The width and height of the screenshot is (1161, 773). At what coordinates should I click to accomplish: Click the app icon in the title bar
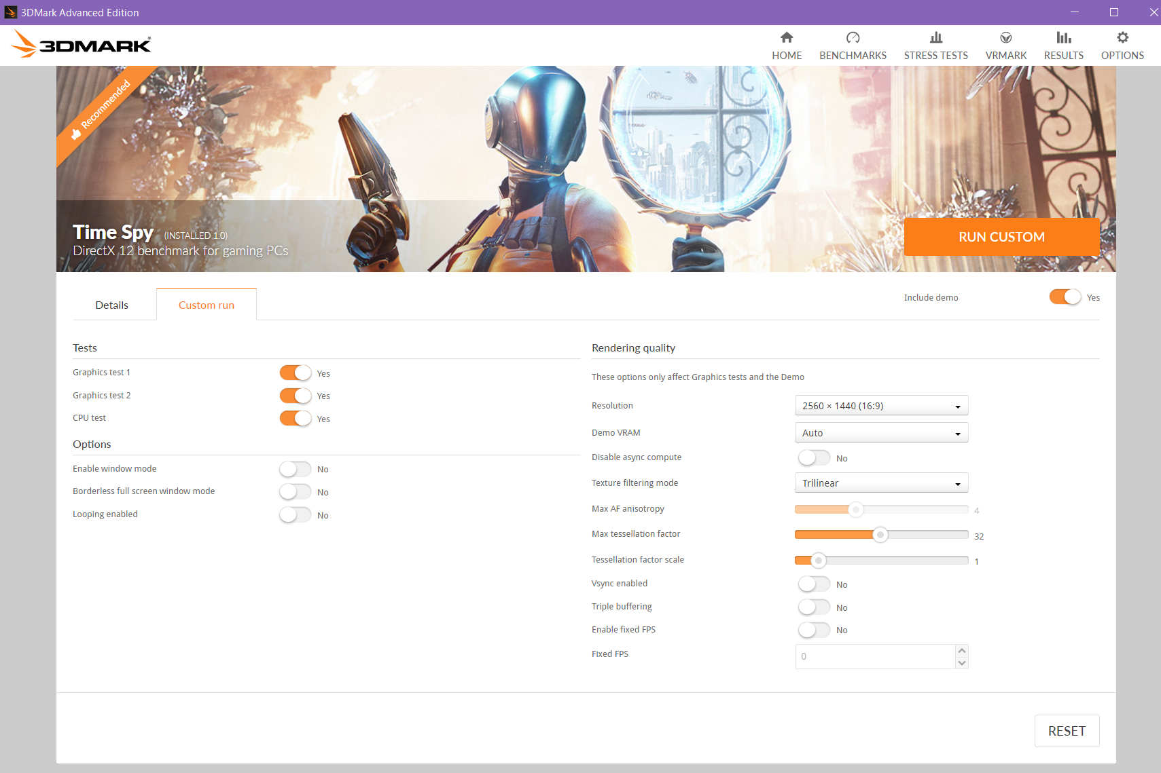[10, 12]
